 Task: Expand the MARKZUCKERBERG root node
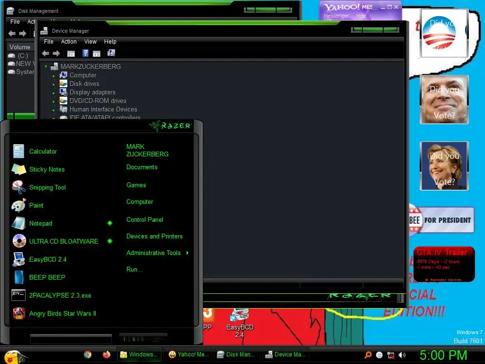[x=46, y=66]
